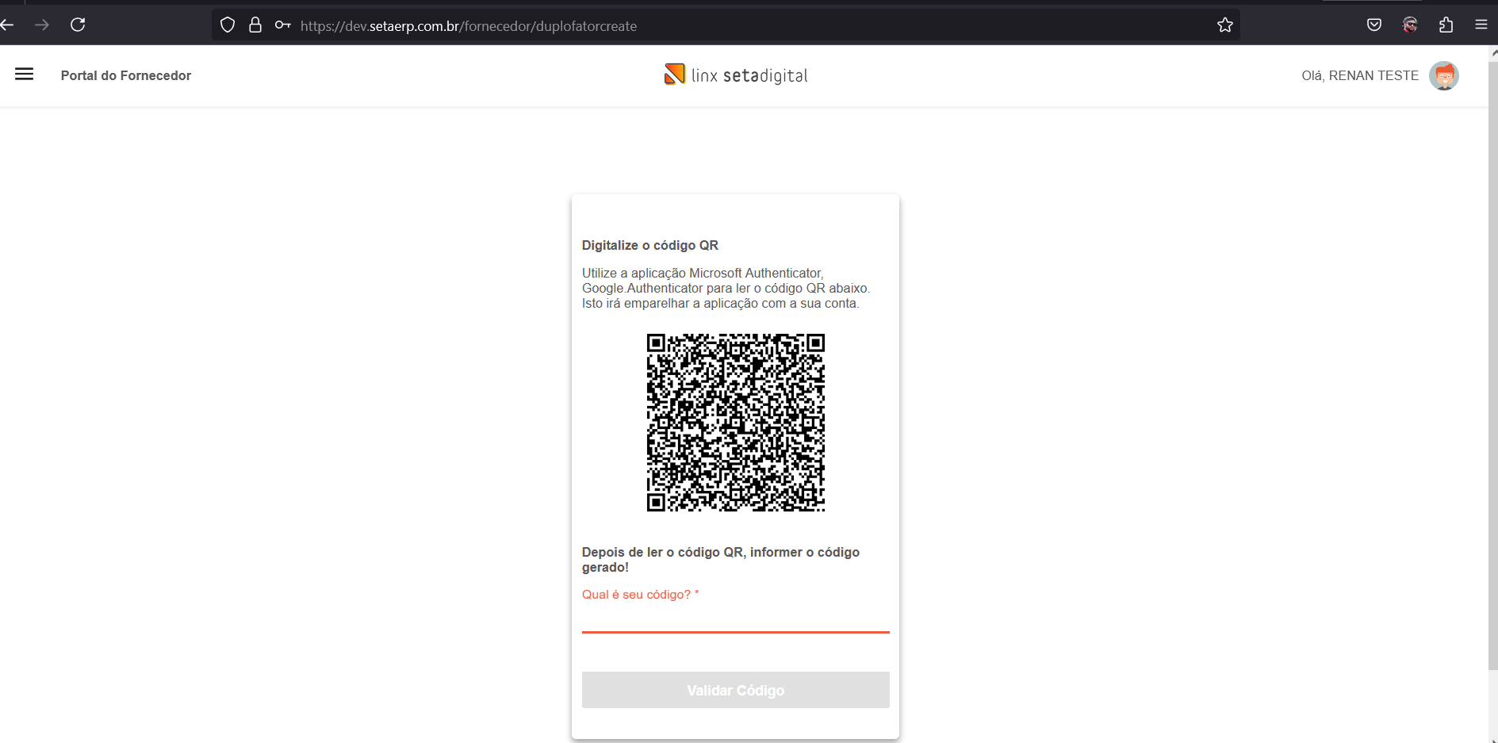The width and height of the screenshot is (1498, 743).
Task: Click the browser back arrow
Action: [x=7, y=25]
